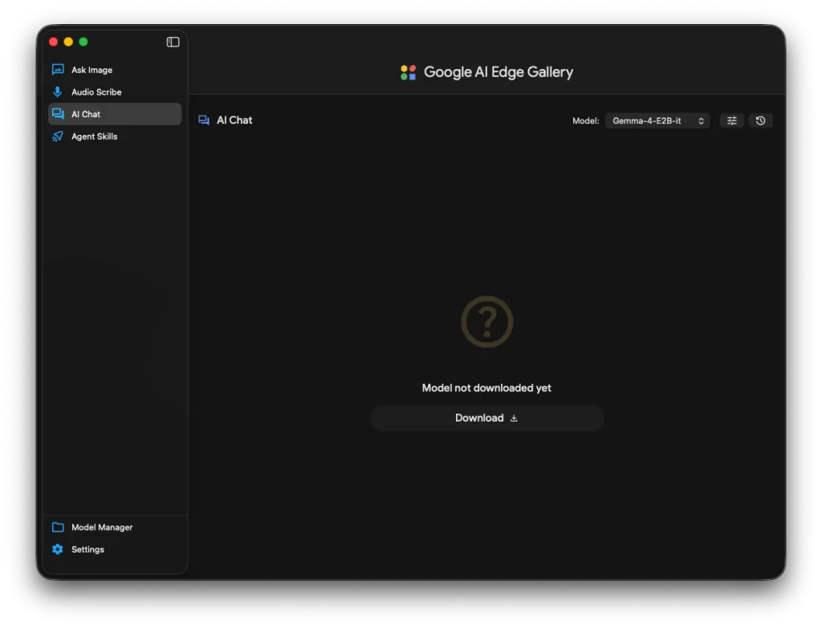Toggle the sidebar visibility icon
Viewport: 822px width, 628px height.
click(173, 42)
